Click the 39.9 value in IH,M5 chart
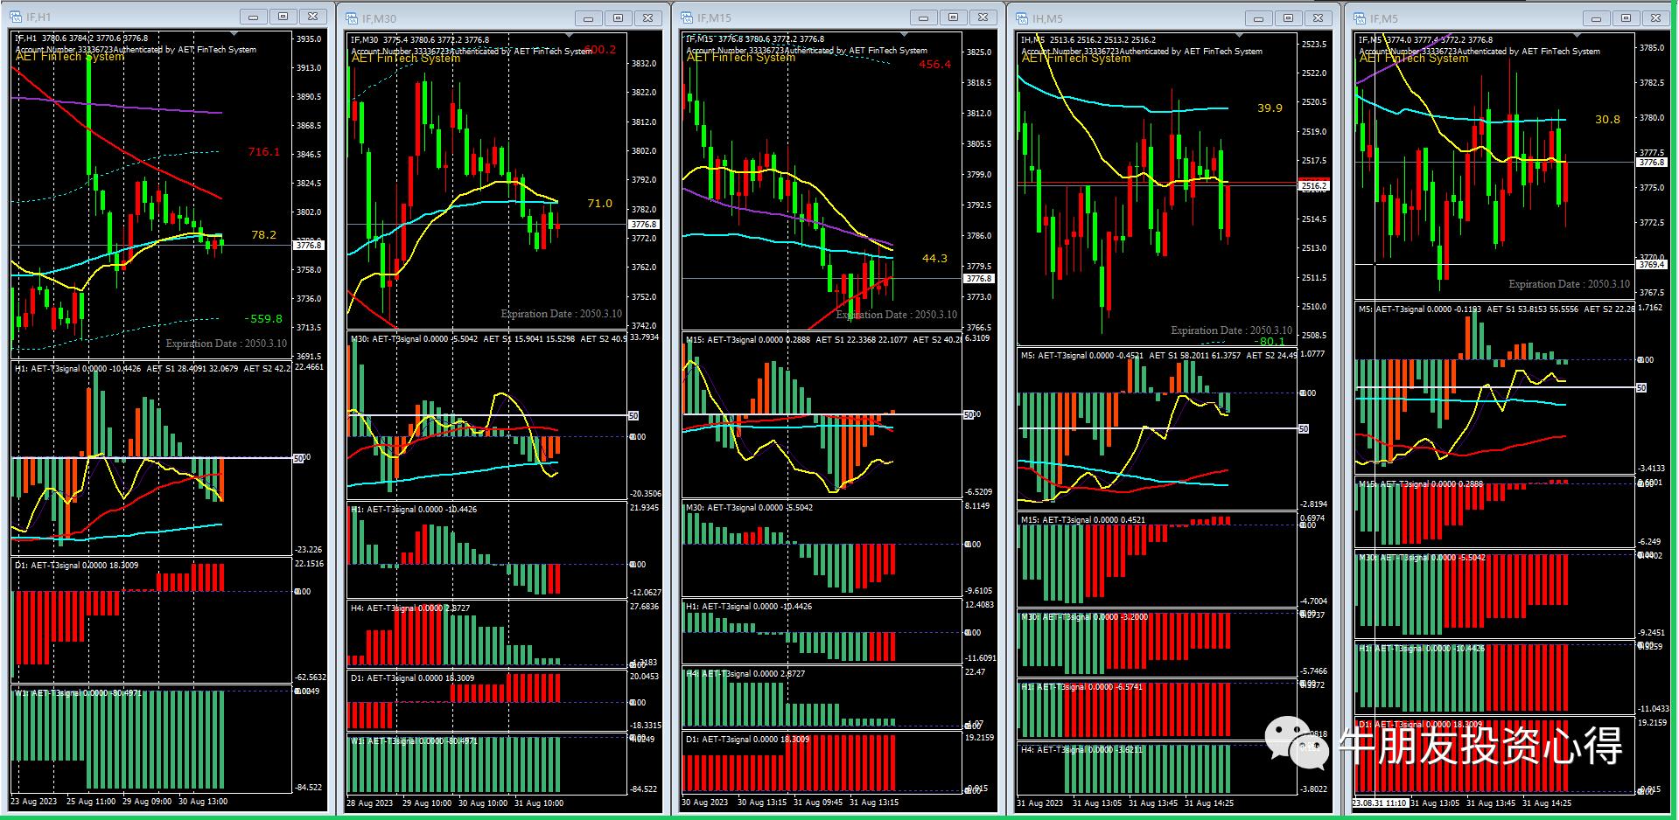Image resolution: width=1679 pixels, height=820 pixels. coord(1270,108)
